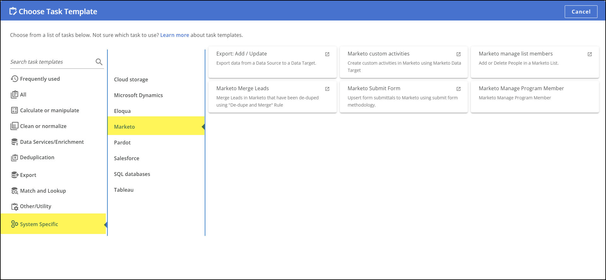Select Marketo Merge Leads template card
This screenshot has width=606, height=280.
(272, 97)
